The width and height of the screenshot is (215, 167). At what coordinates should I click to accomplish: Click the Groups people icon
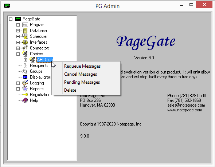(x=25, y=71)
